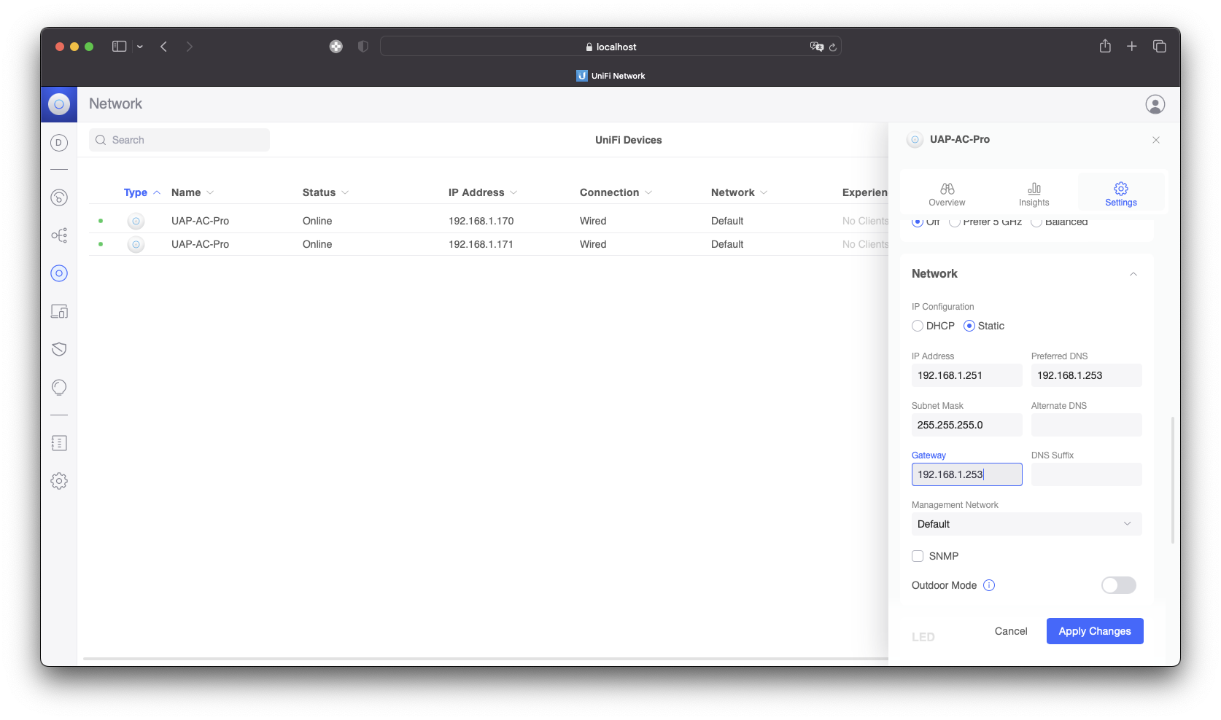1221x720 pixels.
Task: Sort by the Network column header
Action: coord(739,192)
